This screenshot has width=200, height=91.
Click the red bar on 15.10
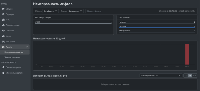pyautogui.click(x=187, y=54)
